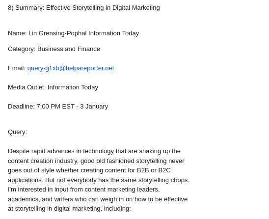Click the line starting 'I'm interested in input'
The width and height of the screenshot is (269, 219).
click(84, 190)
